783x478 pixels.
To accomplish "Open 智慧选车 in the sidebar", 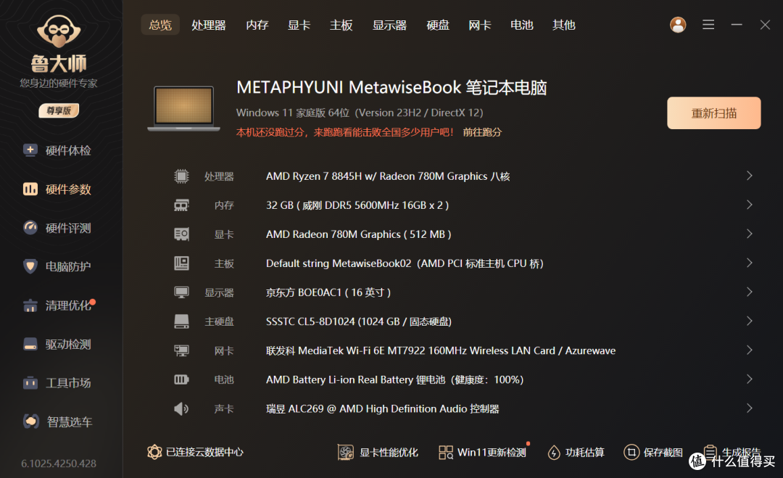I will pos(57,421).
